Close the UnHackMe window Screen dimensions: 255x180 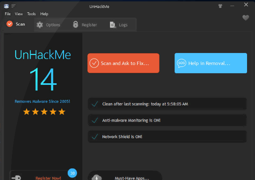tap(246, 4)
